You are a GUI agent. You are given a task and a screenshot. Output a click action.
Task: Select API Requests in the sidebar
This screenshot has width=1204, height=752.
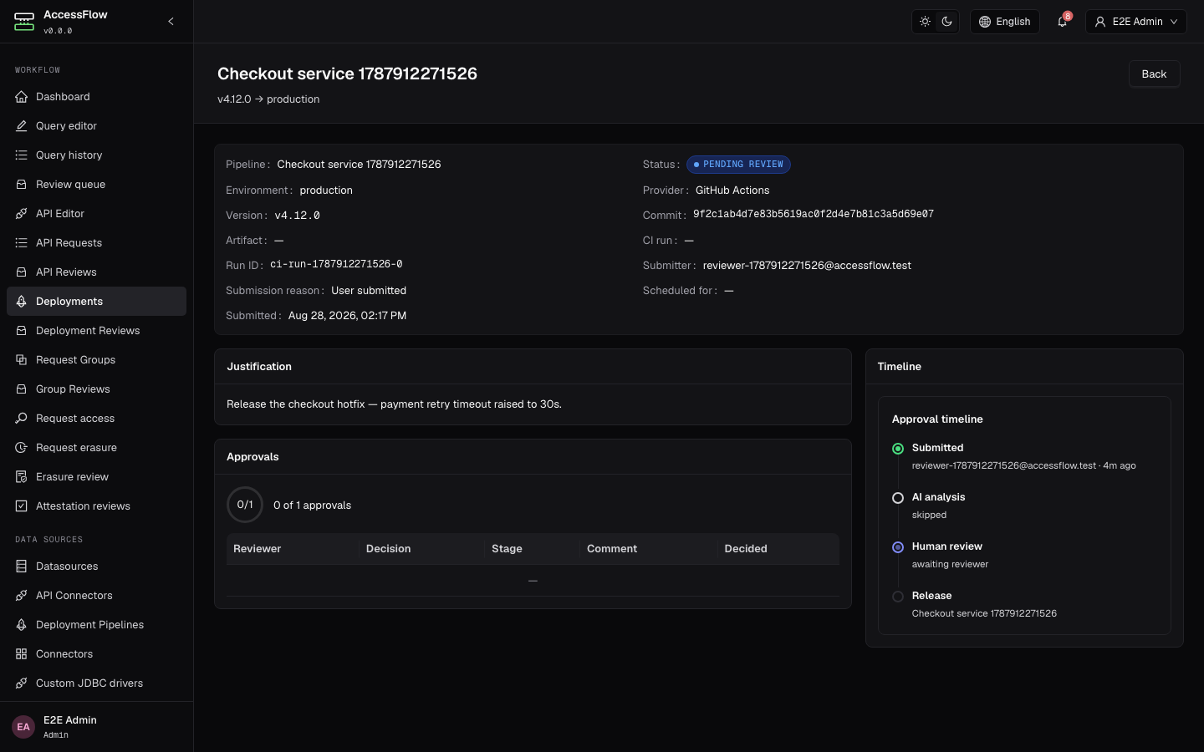(96, 243)
